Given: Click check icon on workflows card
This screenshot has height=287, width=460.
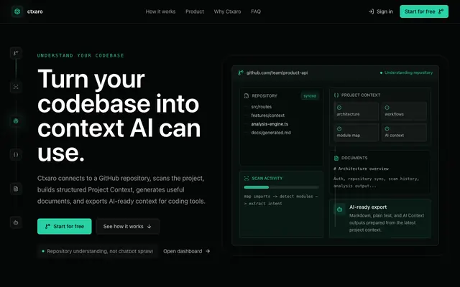Looking at the screenshot, I should tap(387, 108).
